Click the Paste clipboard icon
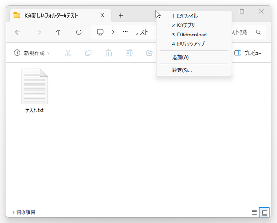 tap(109, 53)
